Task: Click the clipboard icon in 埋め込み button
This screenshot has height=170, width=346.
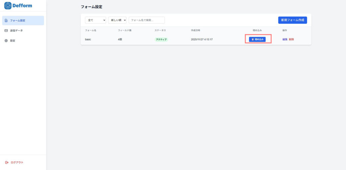Action: 252,39
